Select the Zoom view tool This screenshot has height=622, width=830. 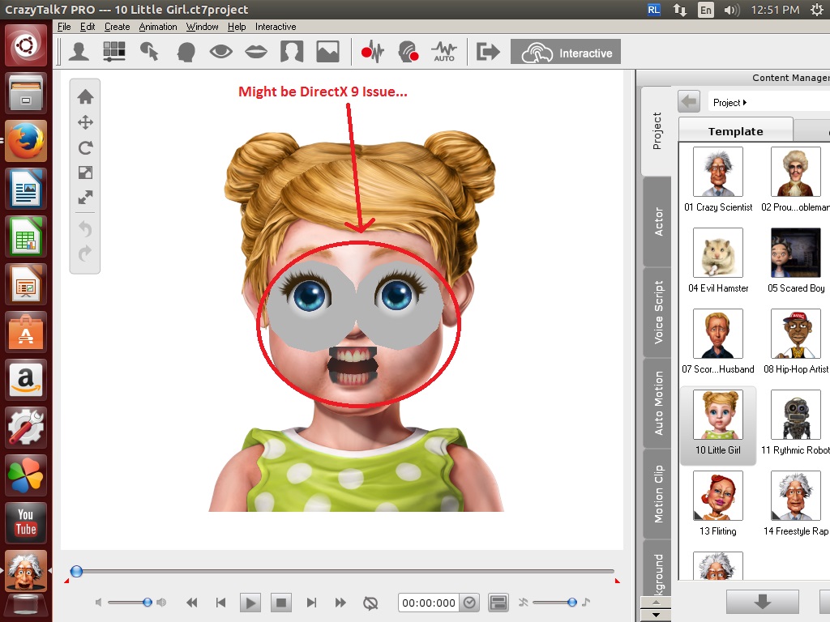85,173
